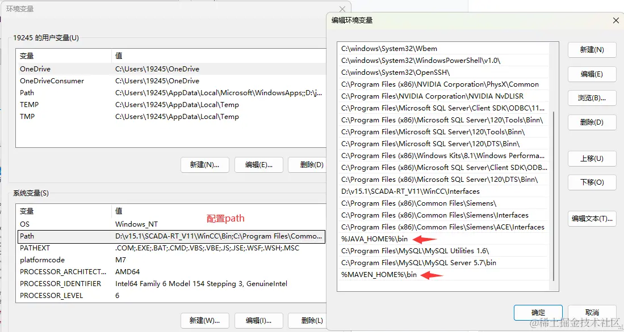Select the %JAVA_HOME%\bin entry
This screenshot has height=332, width=624.
(443, 239)
